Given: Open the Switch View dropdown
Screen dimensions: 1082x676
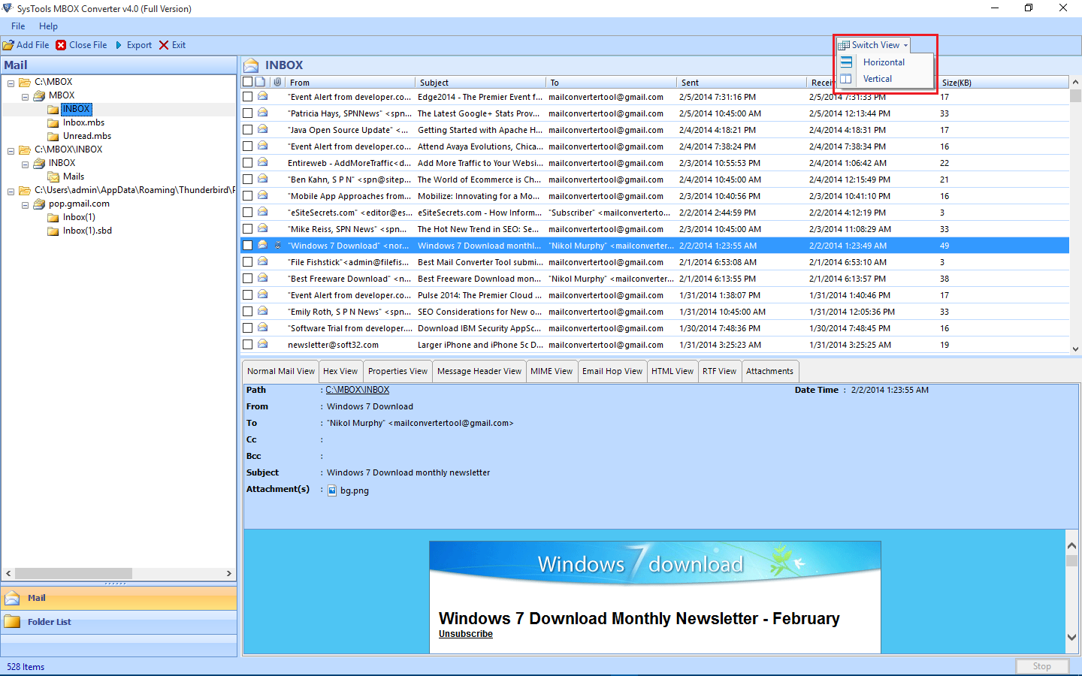Looking at the screenshot, I should pos(873,45).
